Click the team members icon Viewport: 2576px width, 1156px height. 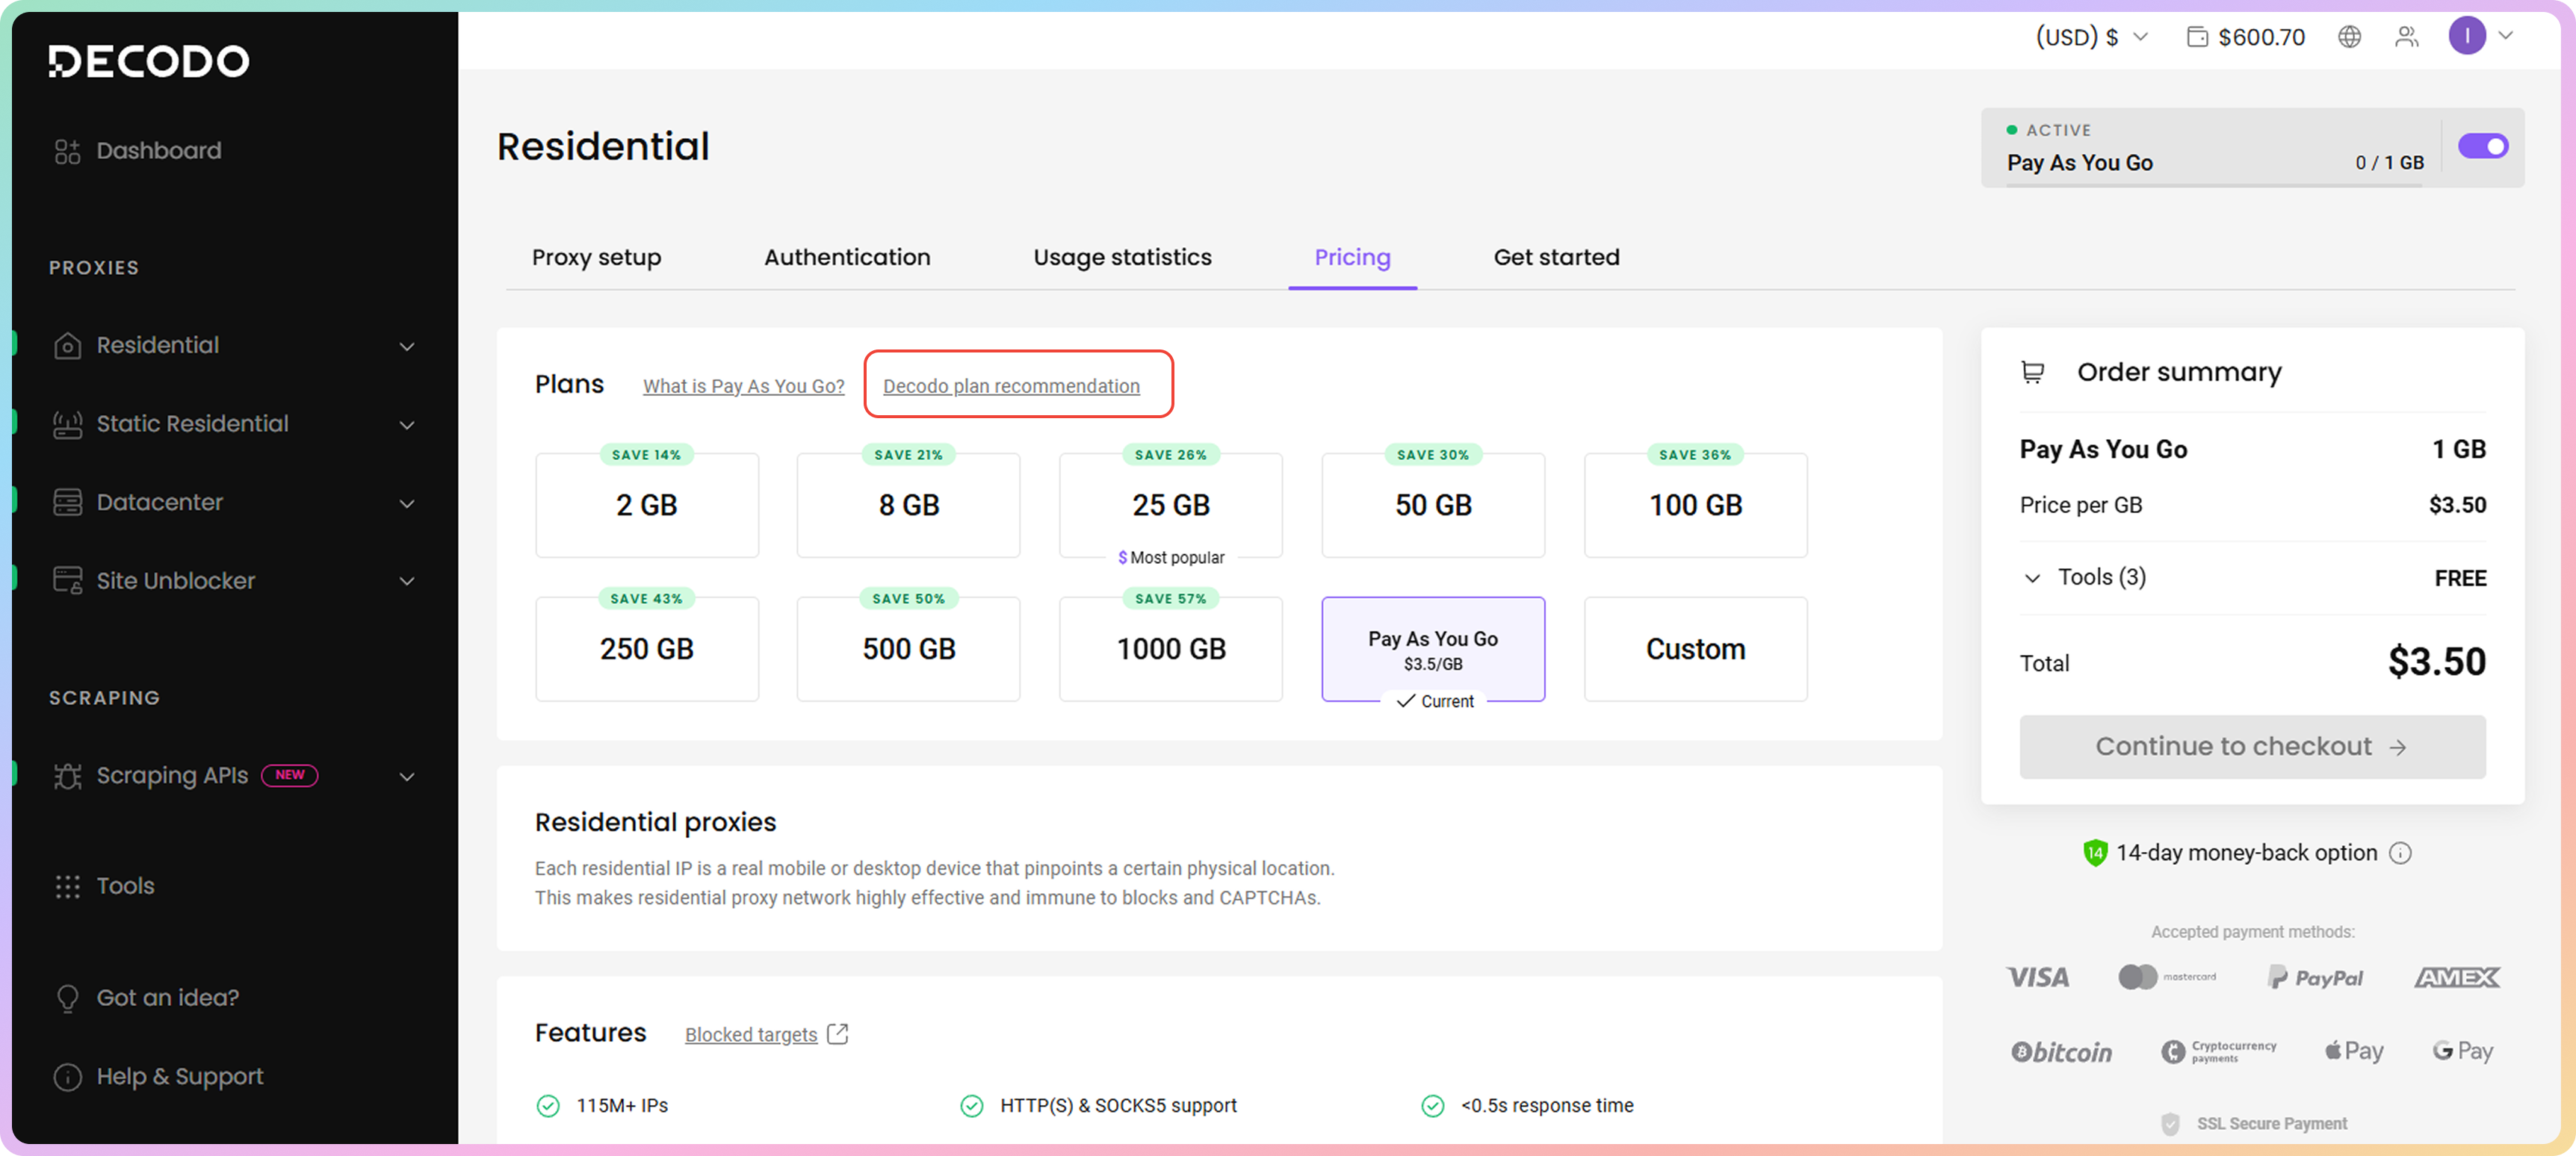pos(2406,37)
